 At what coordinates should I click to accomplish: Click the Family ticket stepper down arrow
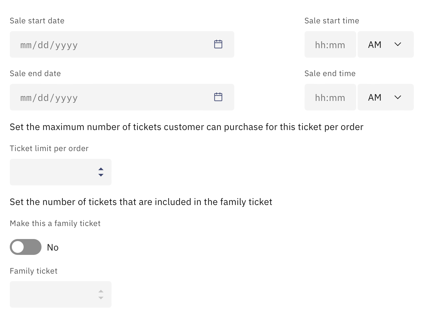pos(101,298)
